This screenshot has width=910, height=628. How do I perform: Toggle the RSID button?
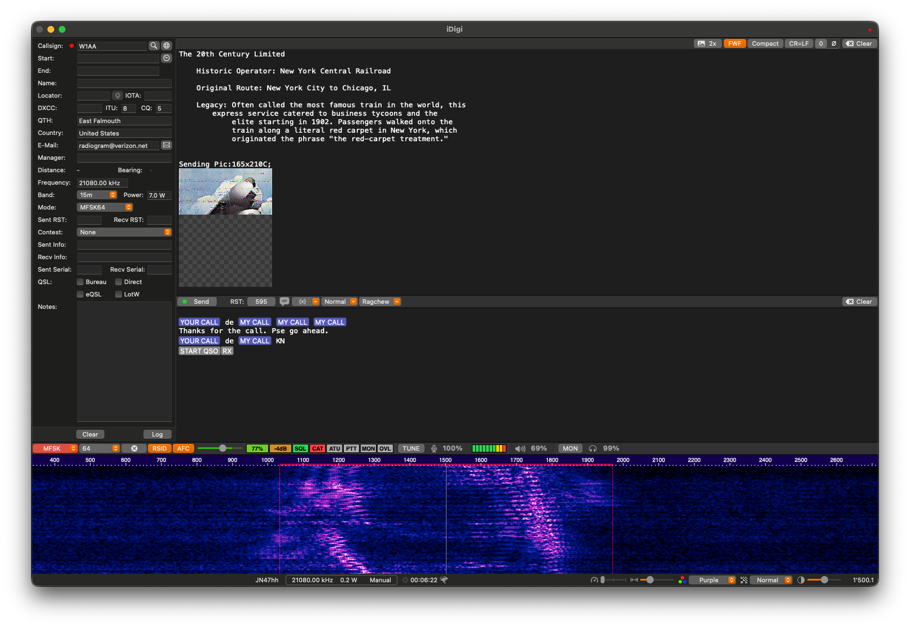click(x=159, y=448)
